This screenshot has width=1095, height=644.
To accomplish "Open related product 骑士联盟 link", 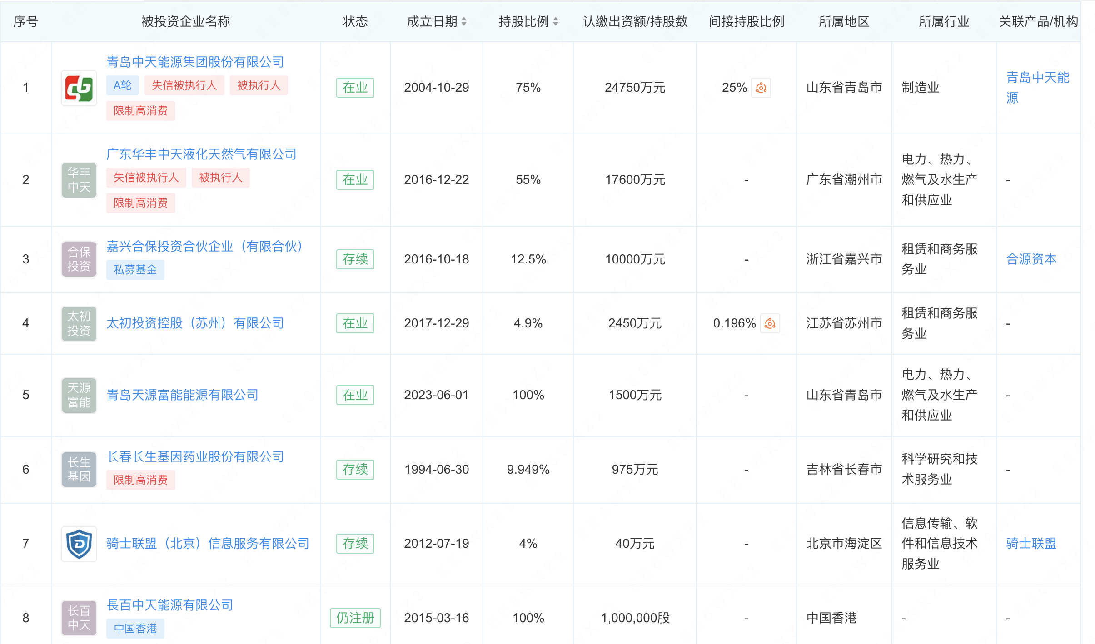I will 1031,544.
